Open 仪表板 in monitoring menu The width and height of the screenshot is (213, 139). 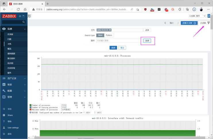pyautogui.click(x=10, y=34)
